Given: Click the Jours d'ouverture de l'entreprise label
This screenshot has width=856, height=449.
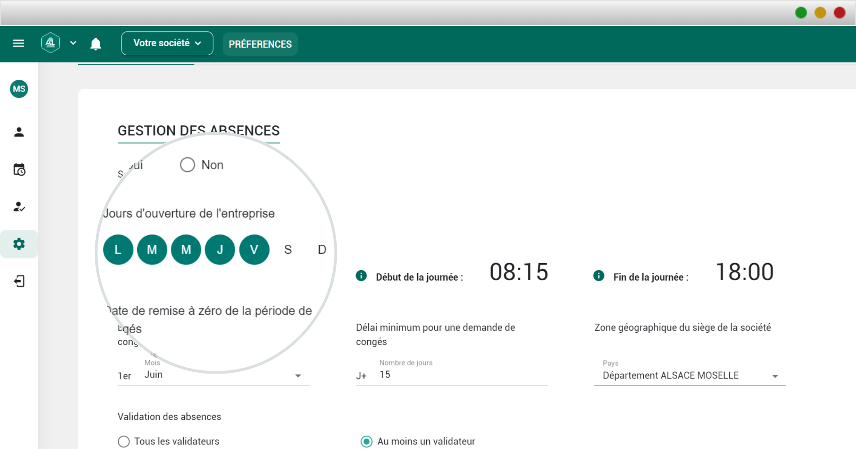Looking at the screenshot, I should 189,213.
